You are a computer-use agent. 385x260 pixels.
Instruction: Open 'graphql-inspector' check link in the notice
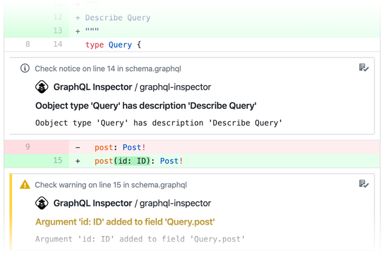(x=175, y=87)
